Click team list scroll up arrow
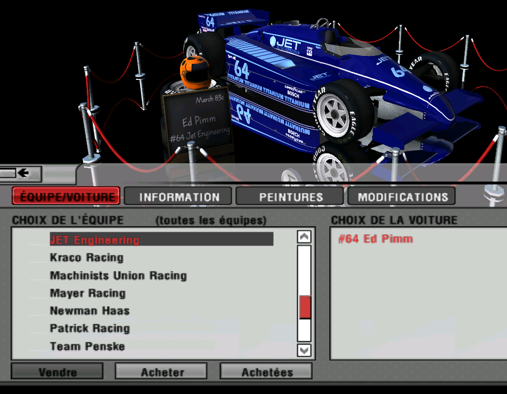The width and height of the screenshot is (507, 394). point(304,237)
